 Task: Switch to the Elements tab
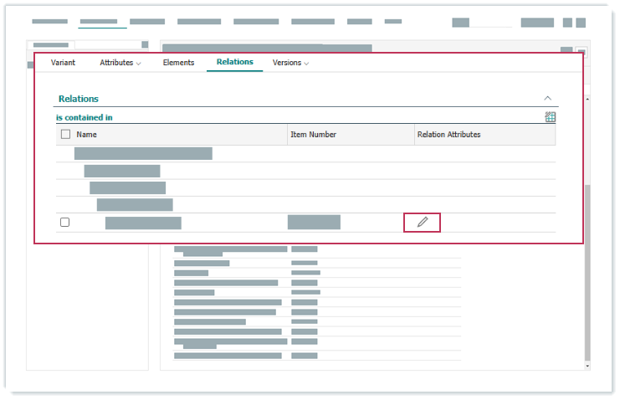[x=178, y=63]
